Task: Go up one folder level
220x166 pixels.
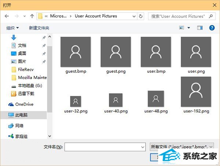Action: pos(32,16)
